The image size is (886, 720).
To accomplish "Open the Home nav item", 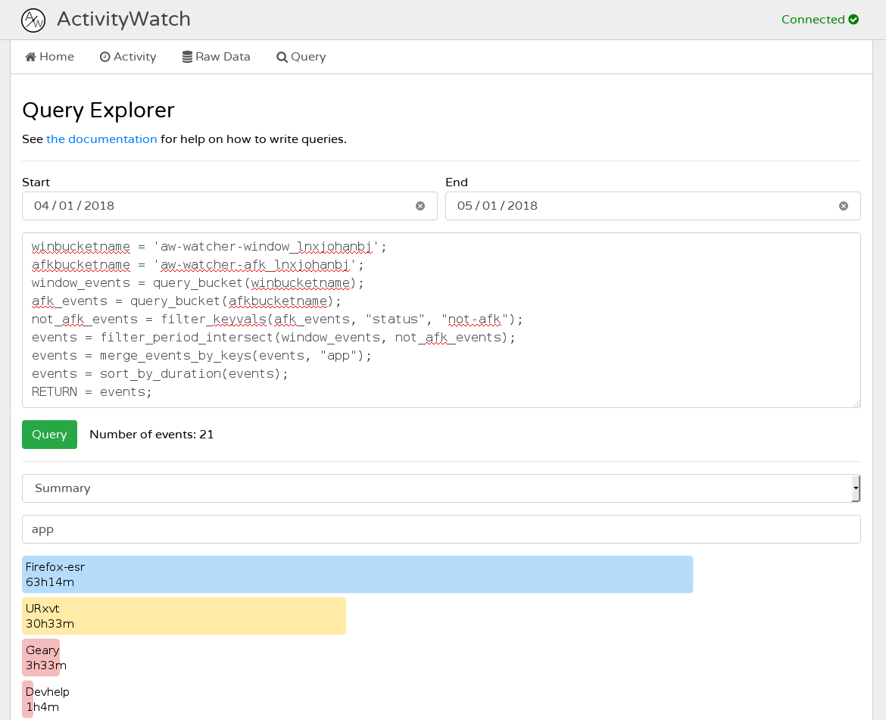I will 50,57.
